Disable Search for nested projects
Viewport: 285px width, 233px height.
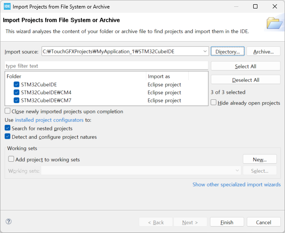click(x=8, y=128)
